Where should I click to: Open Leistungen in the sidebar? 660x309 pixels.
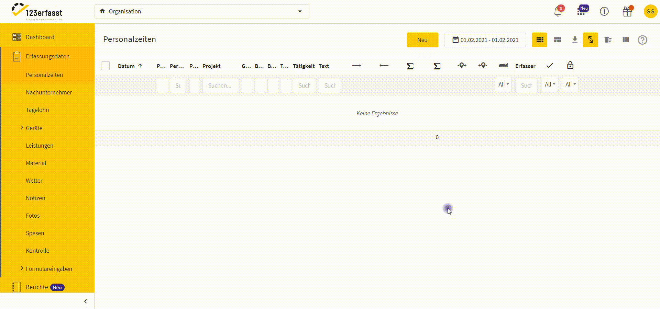coord(40,146)
